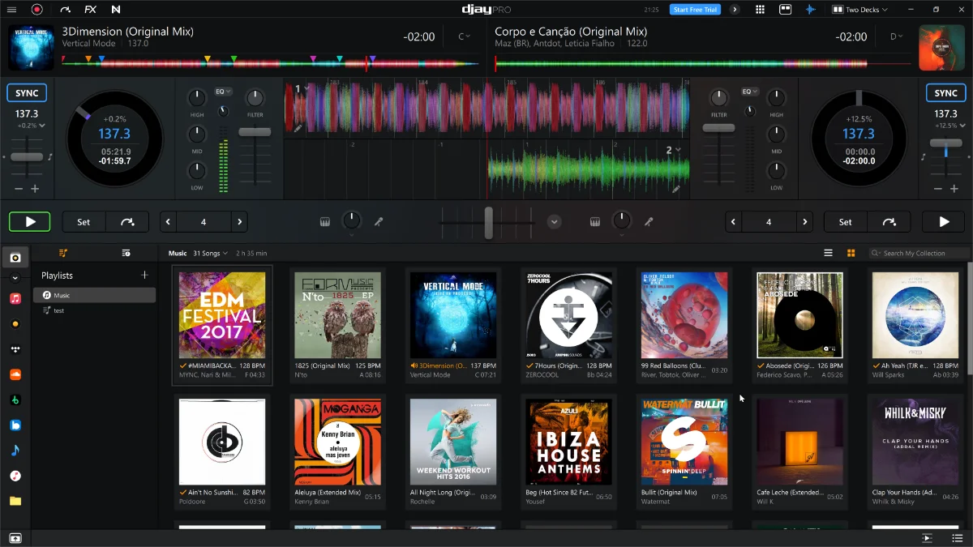This screenshot has width=973, height=547.
Task: Open the SoundCloud source in sidebar
Action: [x=15, y=374]
